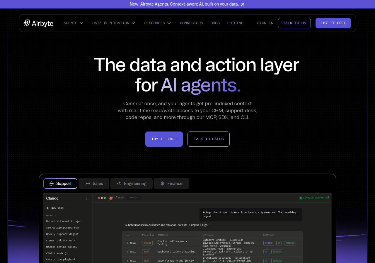375x263 pixels.
Task: Expand the Data Replication menu chevron
Action: (133, 23)
